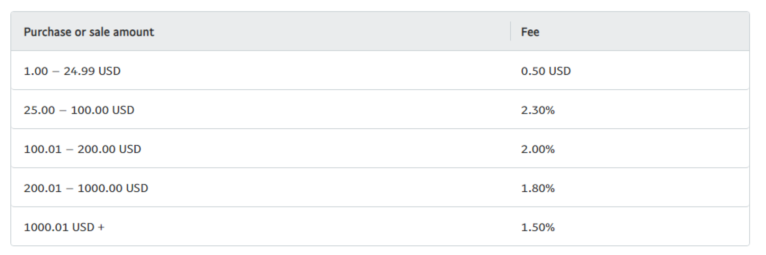Click the column divider beside Fee header

pos(511,31)
